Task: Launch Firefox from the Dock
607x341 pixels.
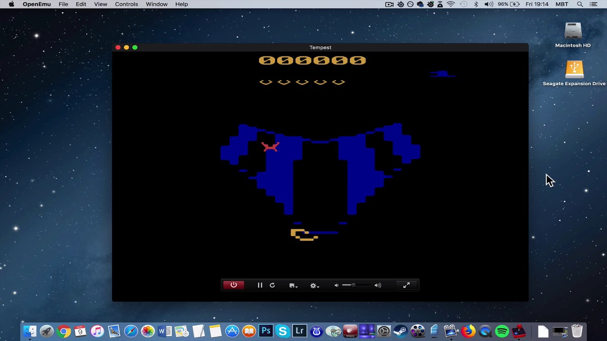Action: 468,331
